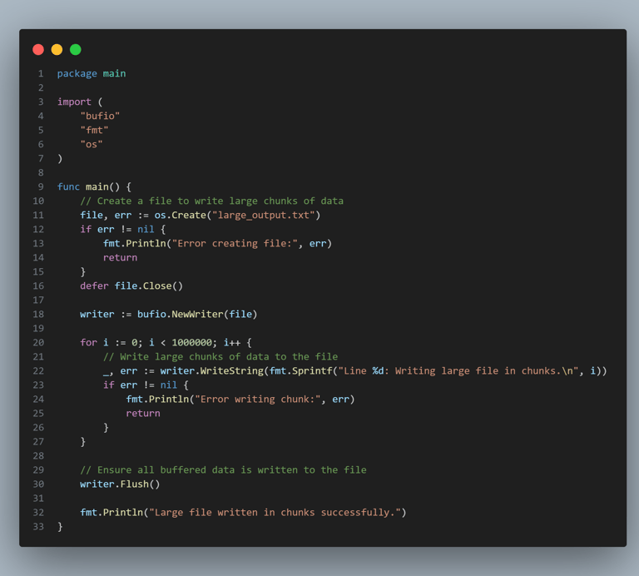This screenshot has width=639, height=576.
Task: Click the "Error creating file:" Println line
Action: tap(217, 243)
